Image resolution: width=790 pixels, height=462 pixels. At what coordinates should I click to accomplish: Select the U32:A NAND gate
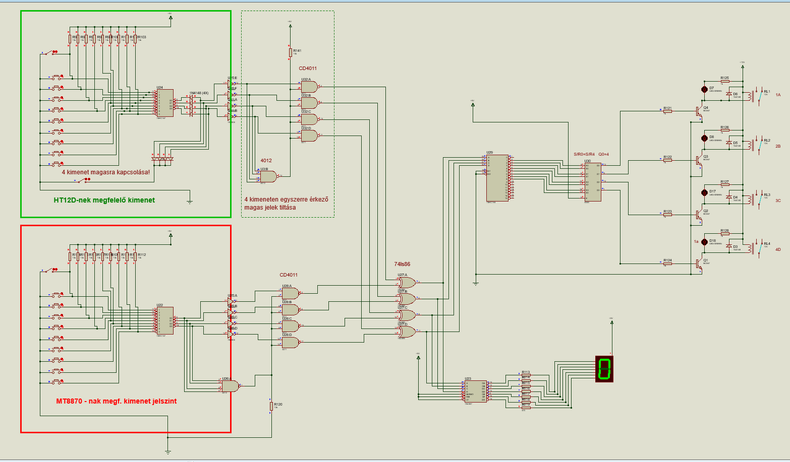coord(310,87)
